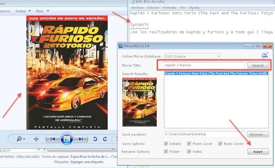Viewport: 275px width, 168px height.
Task: Toggle the Back Cover checkbox
Action: (220, 144)
